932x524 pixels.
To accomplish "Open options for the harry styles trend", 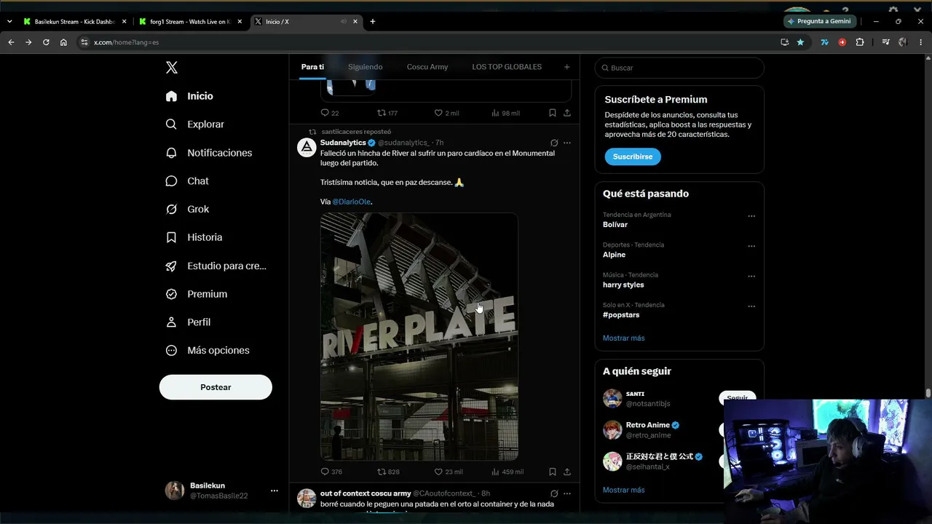I will [751, 277].
